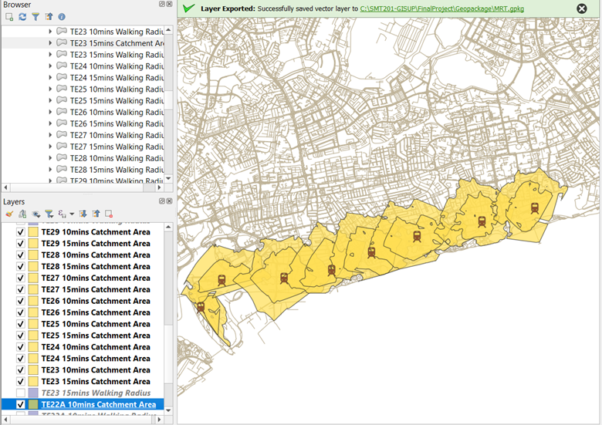Click Add Selected Layers icon in Browser
The image size is (602, 425).
9,16
